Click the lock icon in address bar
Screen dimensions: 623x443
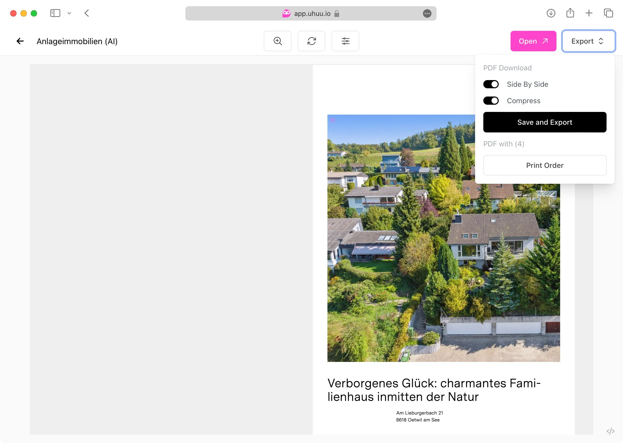coord(337,13)
